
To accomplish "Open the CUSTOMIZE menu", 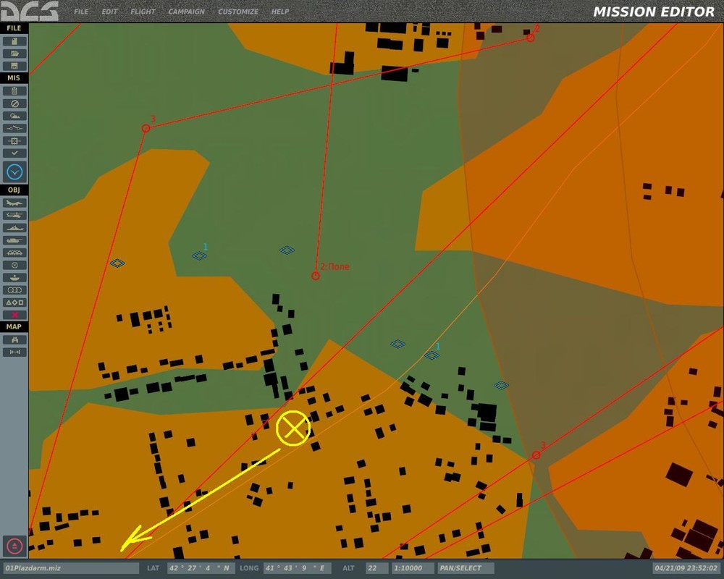I will click(237, 12).
